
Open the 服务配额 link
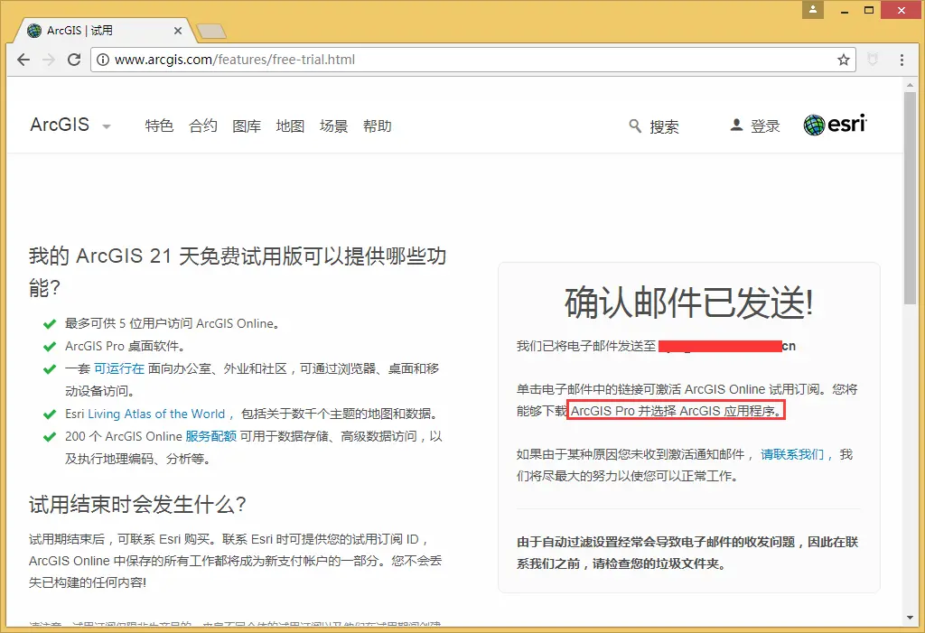[211, 436]
